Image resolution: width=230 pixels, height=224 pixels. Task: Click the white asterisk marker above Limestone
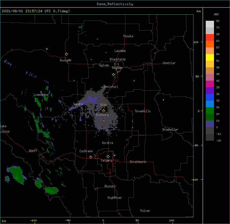[x=41, y=92]
